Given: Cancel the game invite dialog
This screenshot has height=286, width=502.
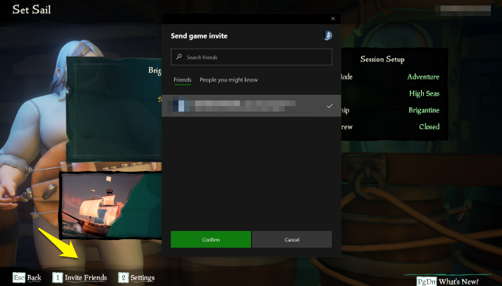Looking at the screenshot, I should coord(292,239).
